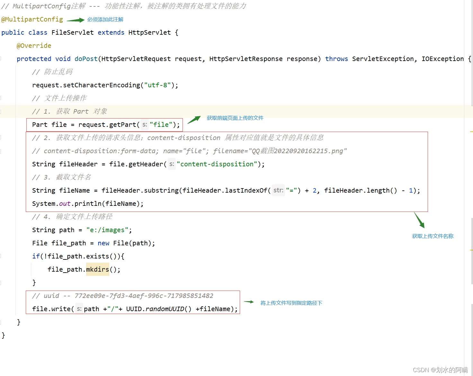Viewport: 473px width, 376px height.
Task: Click the file.write method call
Action: [51, 309]
